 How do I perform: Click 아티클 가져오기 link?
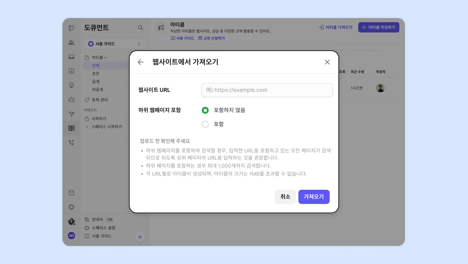335,27
